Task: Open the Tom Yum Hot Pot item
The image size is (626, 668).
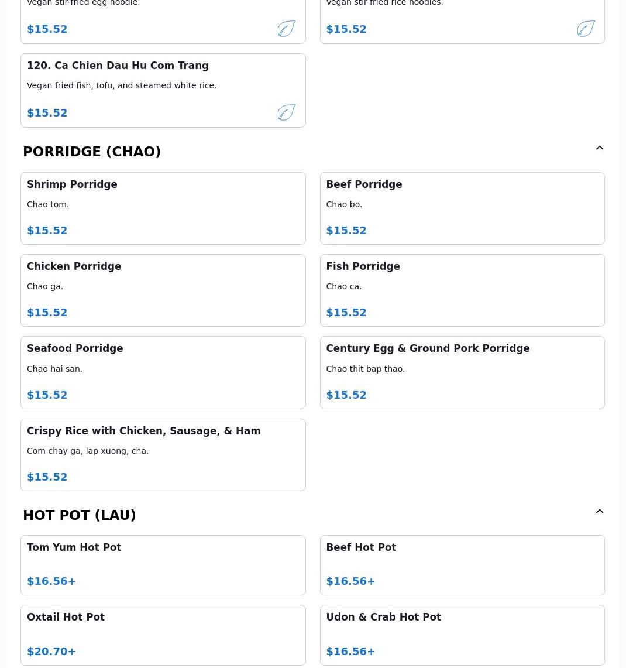Action: [163, 565]
